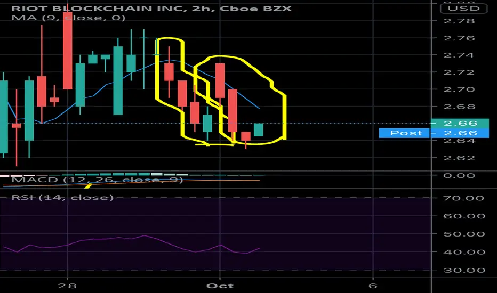Click the 2.76 price scale label
The image size is (497, 293).
[459, 38]
